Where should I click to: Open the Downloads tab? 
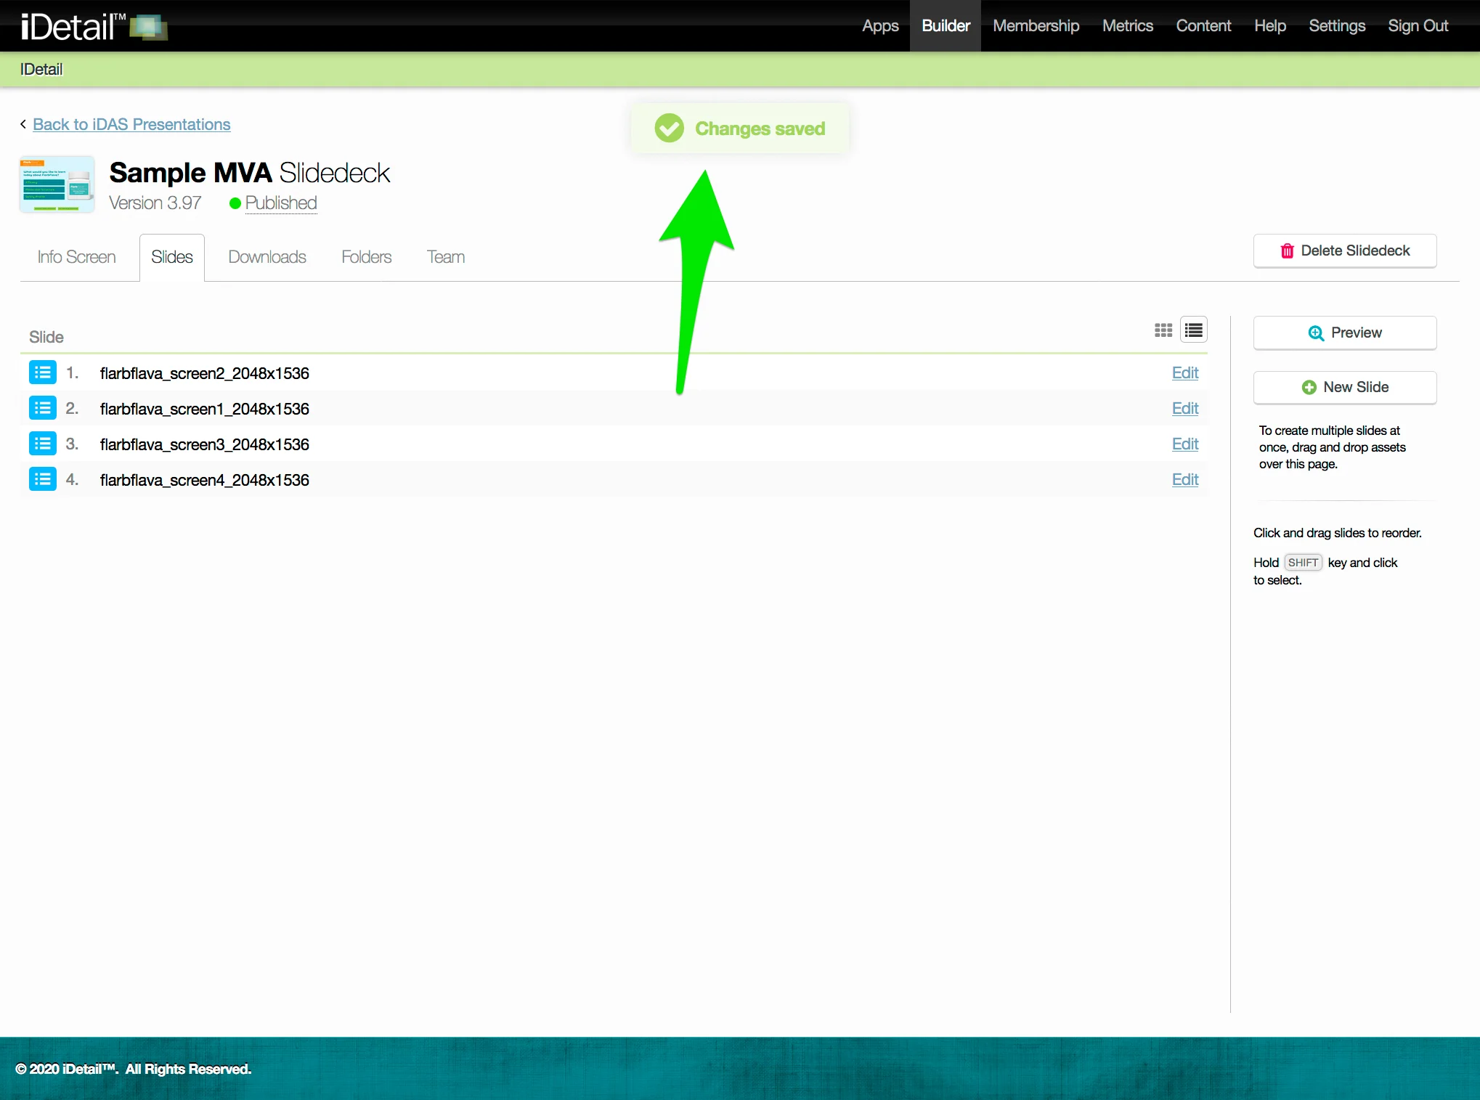[267, 257]
